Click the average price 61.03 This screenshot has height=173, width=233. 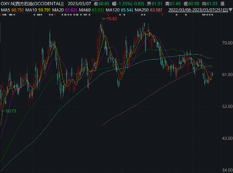[x=212, y=4]
